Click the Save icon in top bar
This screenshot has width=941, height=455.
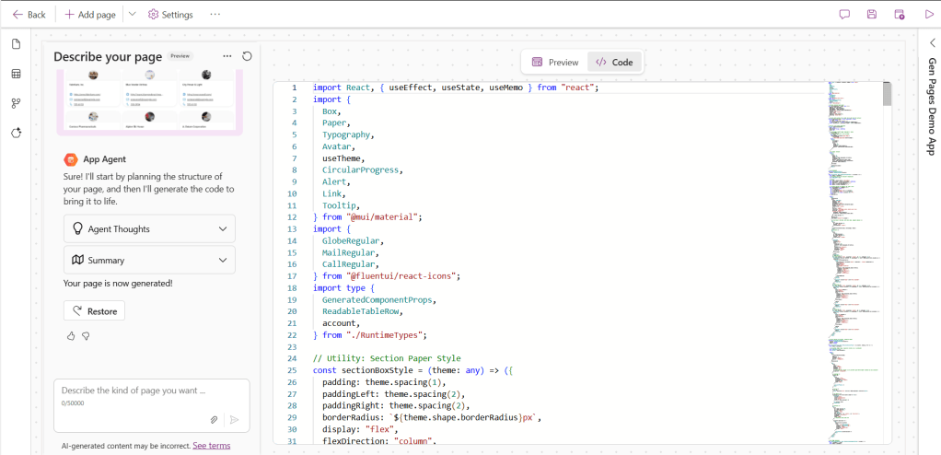(871, 15)
